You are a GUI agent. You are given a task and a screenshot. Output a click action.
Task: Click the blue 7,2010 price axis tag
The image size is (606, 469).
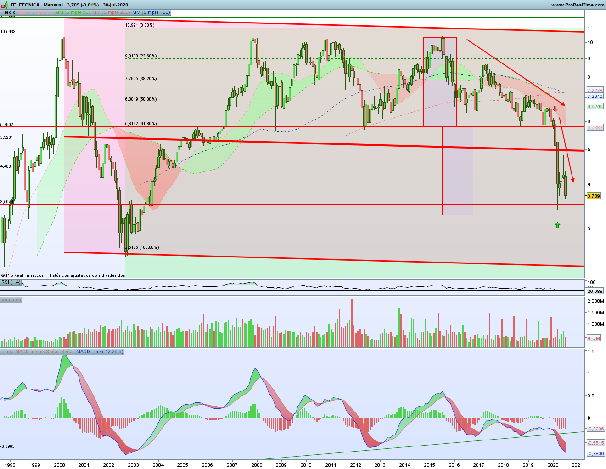click(x=595, y=97)
